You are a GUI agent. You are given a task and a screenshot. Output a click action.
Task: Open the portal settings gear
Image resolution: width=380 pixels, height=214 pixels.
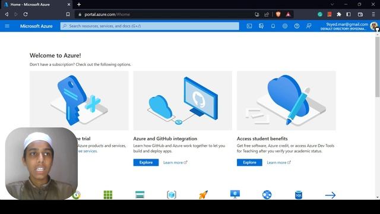coord(285,26)
